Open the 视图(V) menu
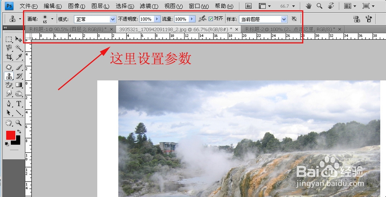Viewport: 386px width, 197px height. click(174, 6)
